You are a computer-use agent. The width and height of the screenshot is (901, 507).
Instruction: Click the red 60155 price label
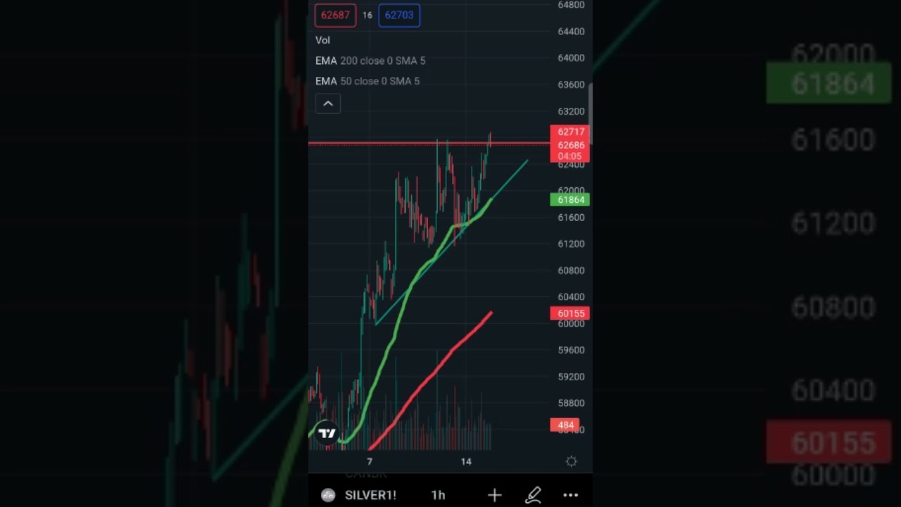pos(570,313)
